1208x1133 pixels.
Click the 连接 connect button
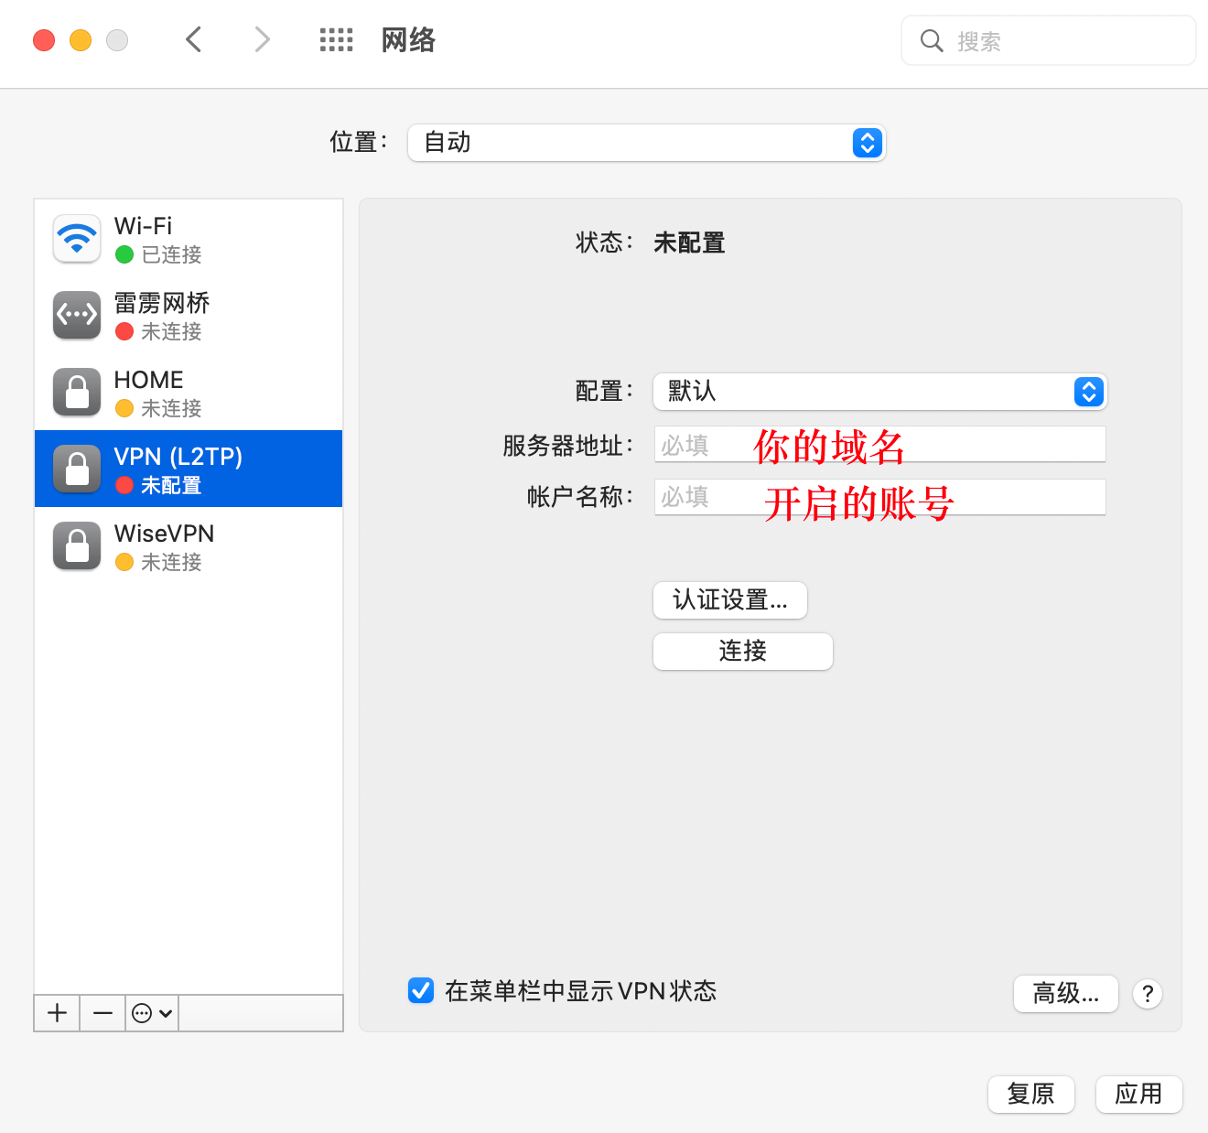point(743,652)
